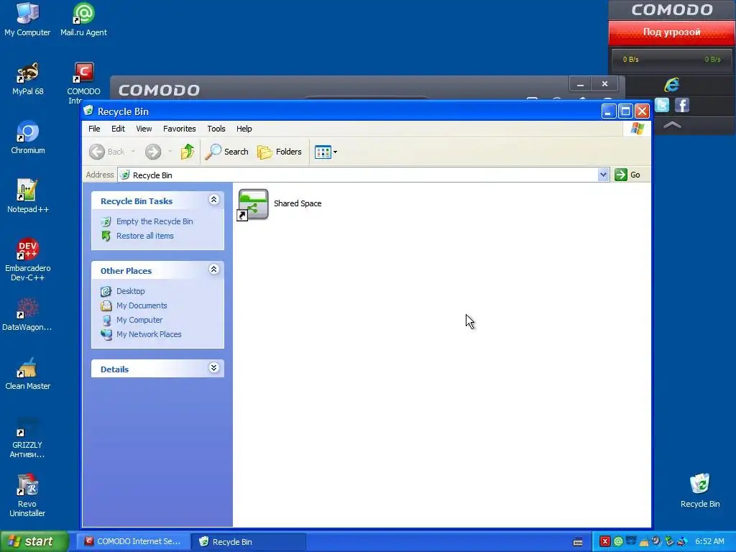Click Internet Explorer icon in COMODO widget
The width and height of the screenshot is (736, 552).
click(x=672, y=85)
